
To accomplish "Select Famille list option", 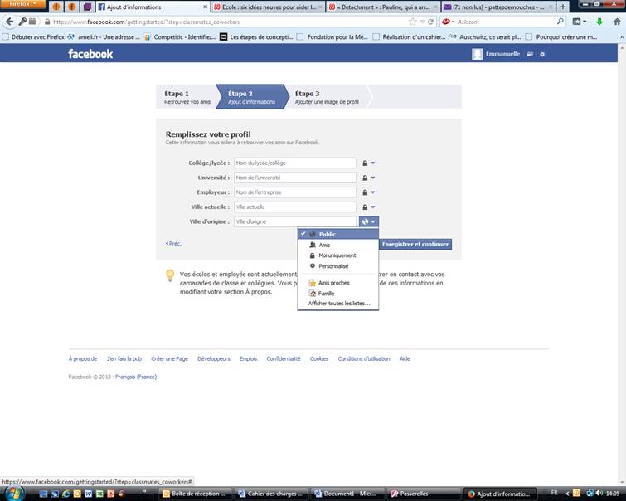I will click(338, 294).
